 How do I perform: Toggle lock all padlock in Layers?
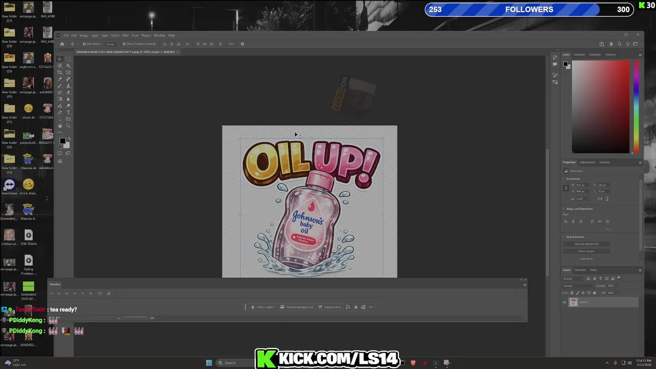tap(594, 293)
